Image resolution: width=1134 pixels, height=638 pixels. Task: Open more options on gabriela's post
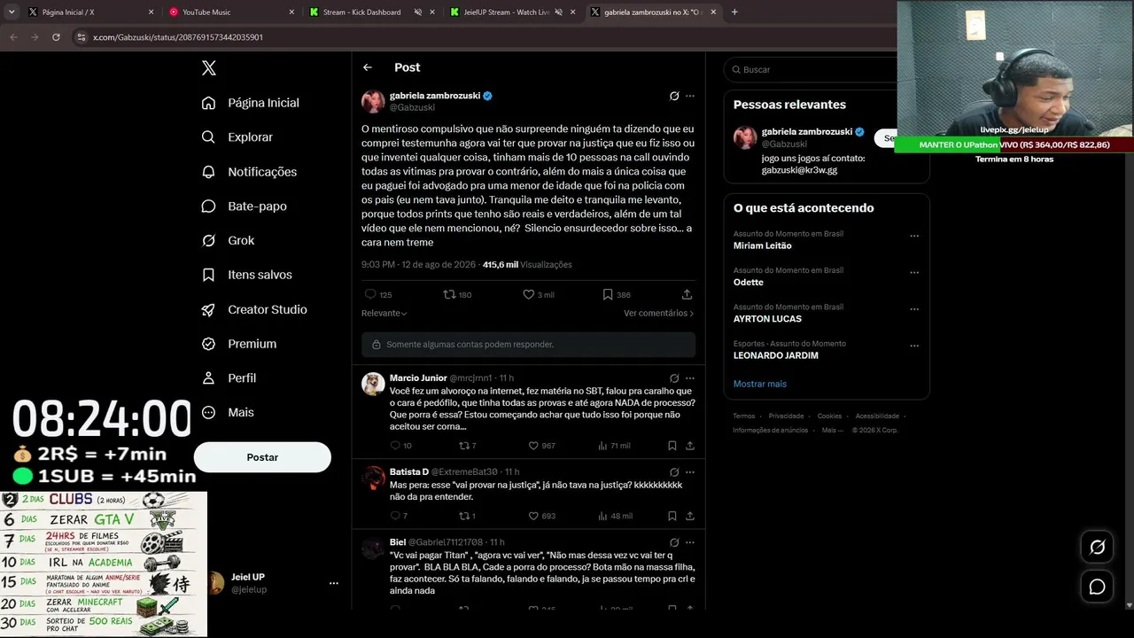tap(690, 96)
